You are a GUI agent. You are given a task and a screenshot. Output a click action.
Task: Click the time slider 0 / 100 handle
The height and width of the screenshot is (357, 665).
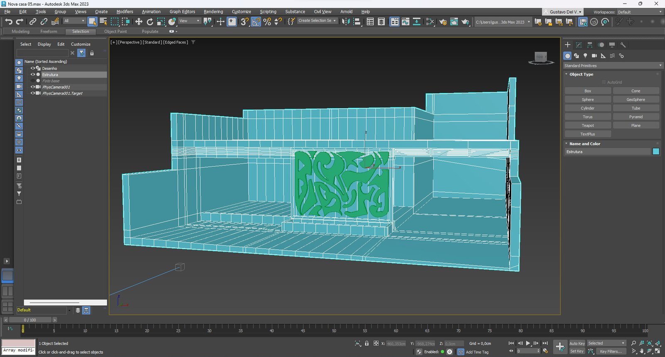tap(30, 320)
